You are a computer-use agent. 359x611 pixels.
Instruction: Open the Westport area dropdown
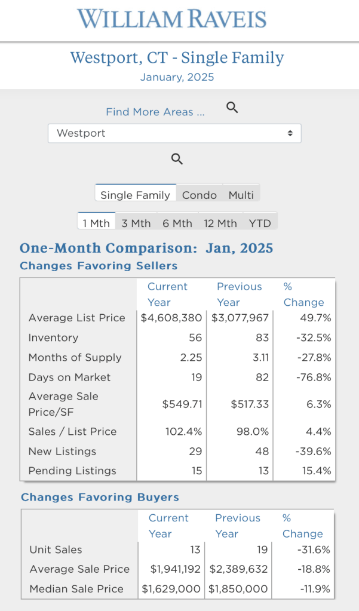click(x=174, y=133)
